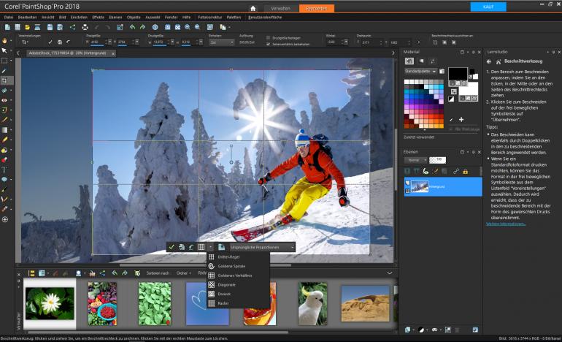Click the circled plus at toolbar bottom
Screen dimensions: 562x342
[5, 219]
